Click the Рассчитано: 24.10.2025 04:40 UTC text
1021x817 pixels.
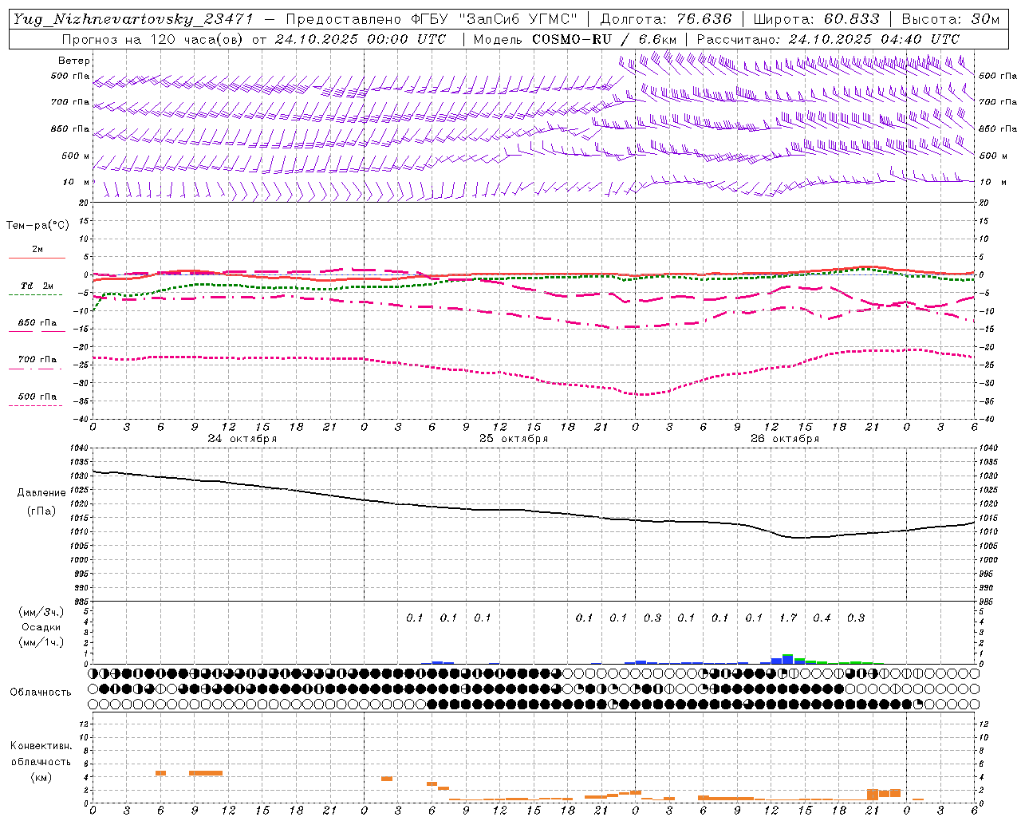click(x=828, y=39)
